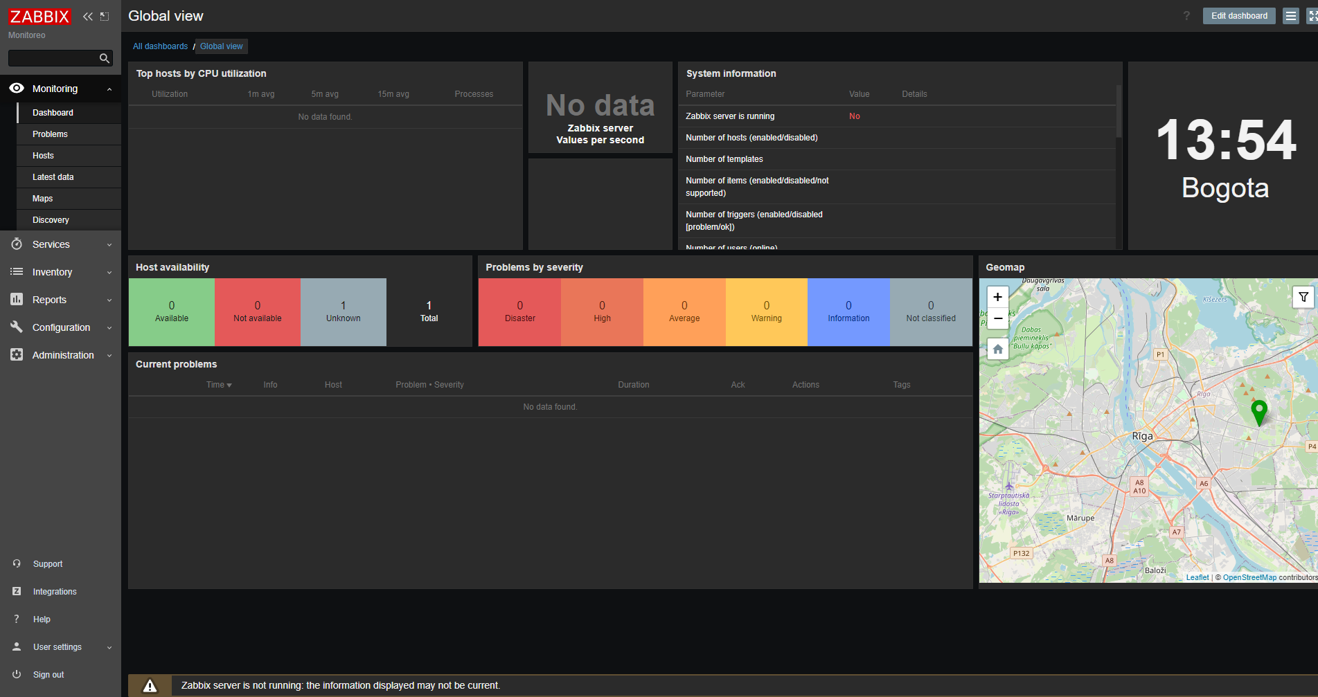Switch to the Problems menu item
This screenshot has width=1318, height=697.
[49, 134]
